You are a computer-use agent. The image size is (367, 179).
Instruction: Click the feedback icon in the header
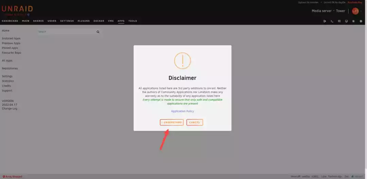point(339,21)
